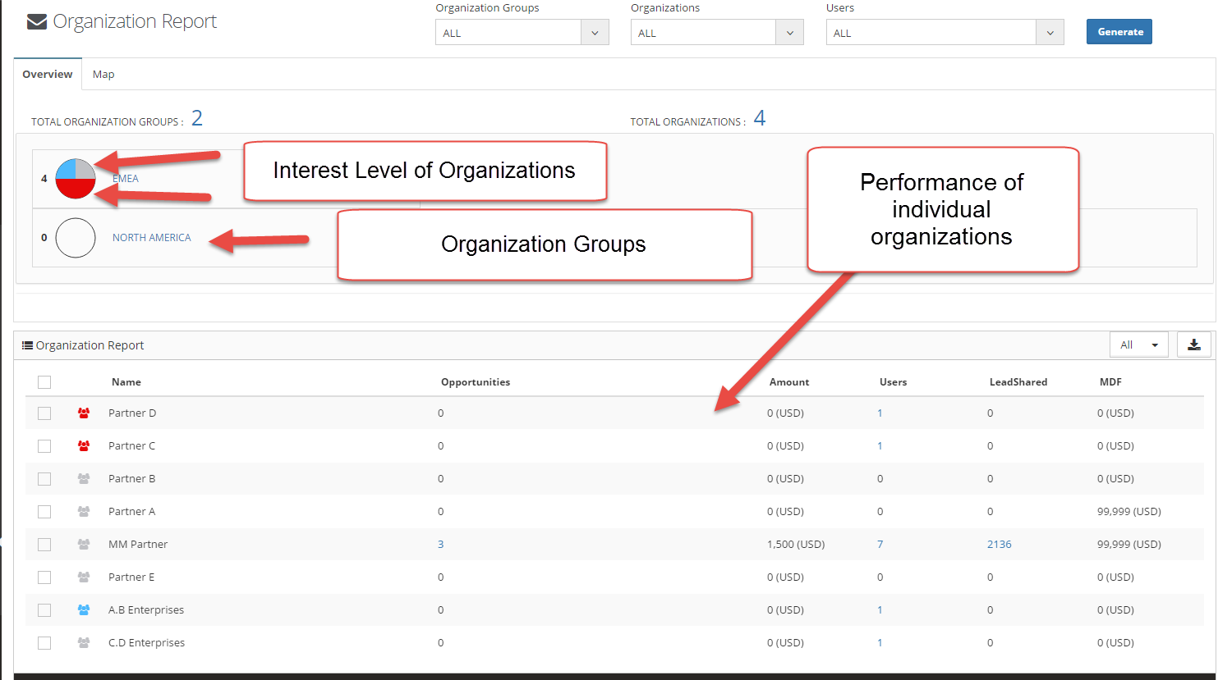Click the gray group icon for C.D Enterprises

click(x=84, y=643)
